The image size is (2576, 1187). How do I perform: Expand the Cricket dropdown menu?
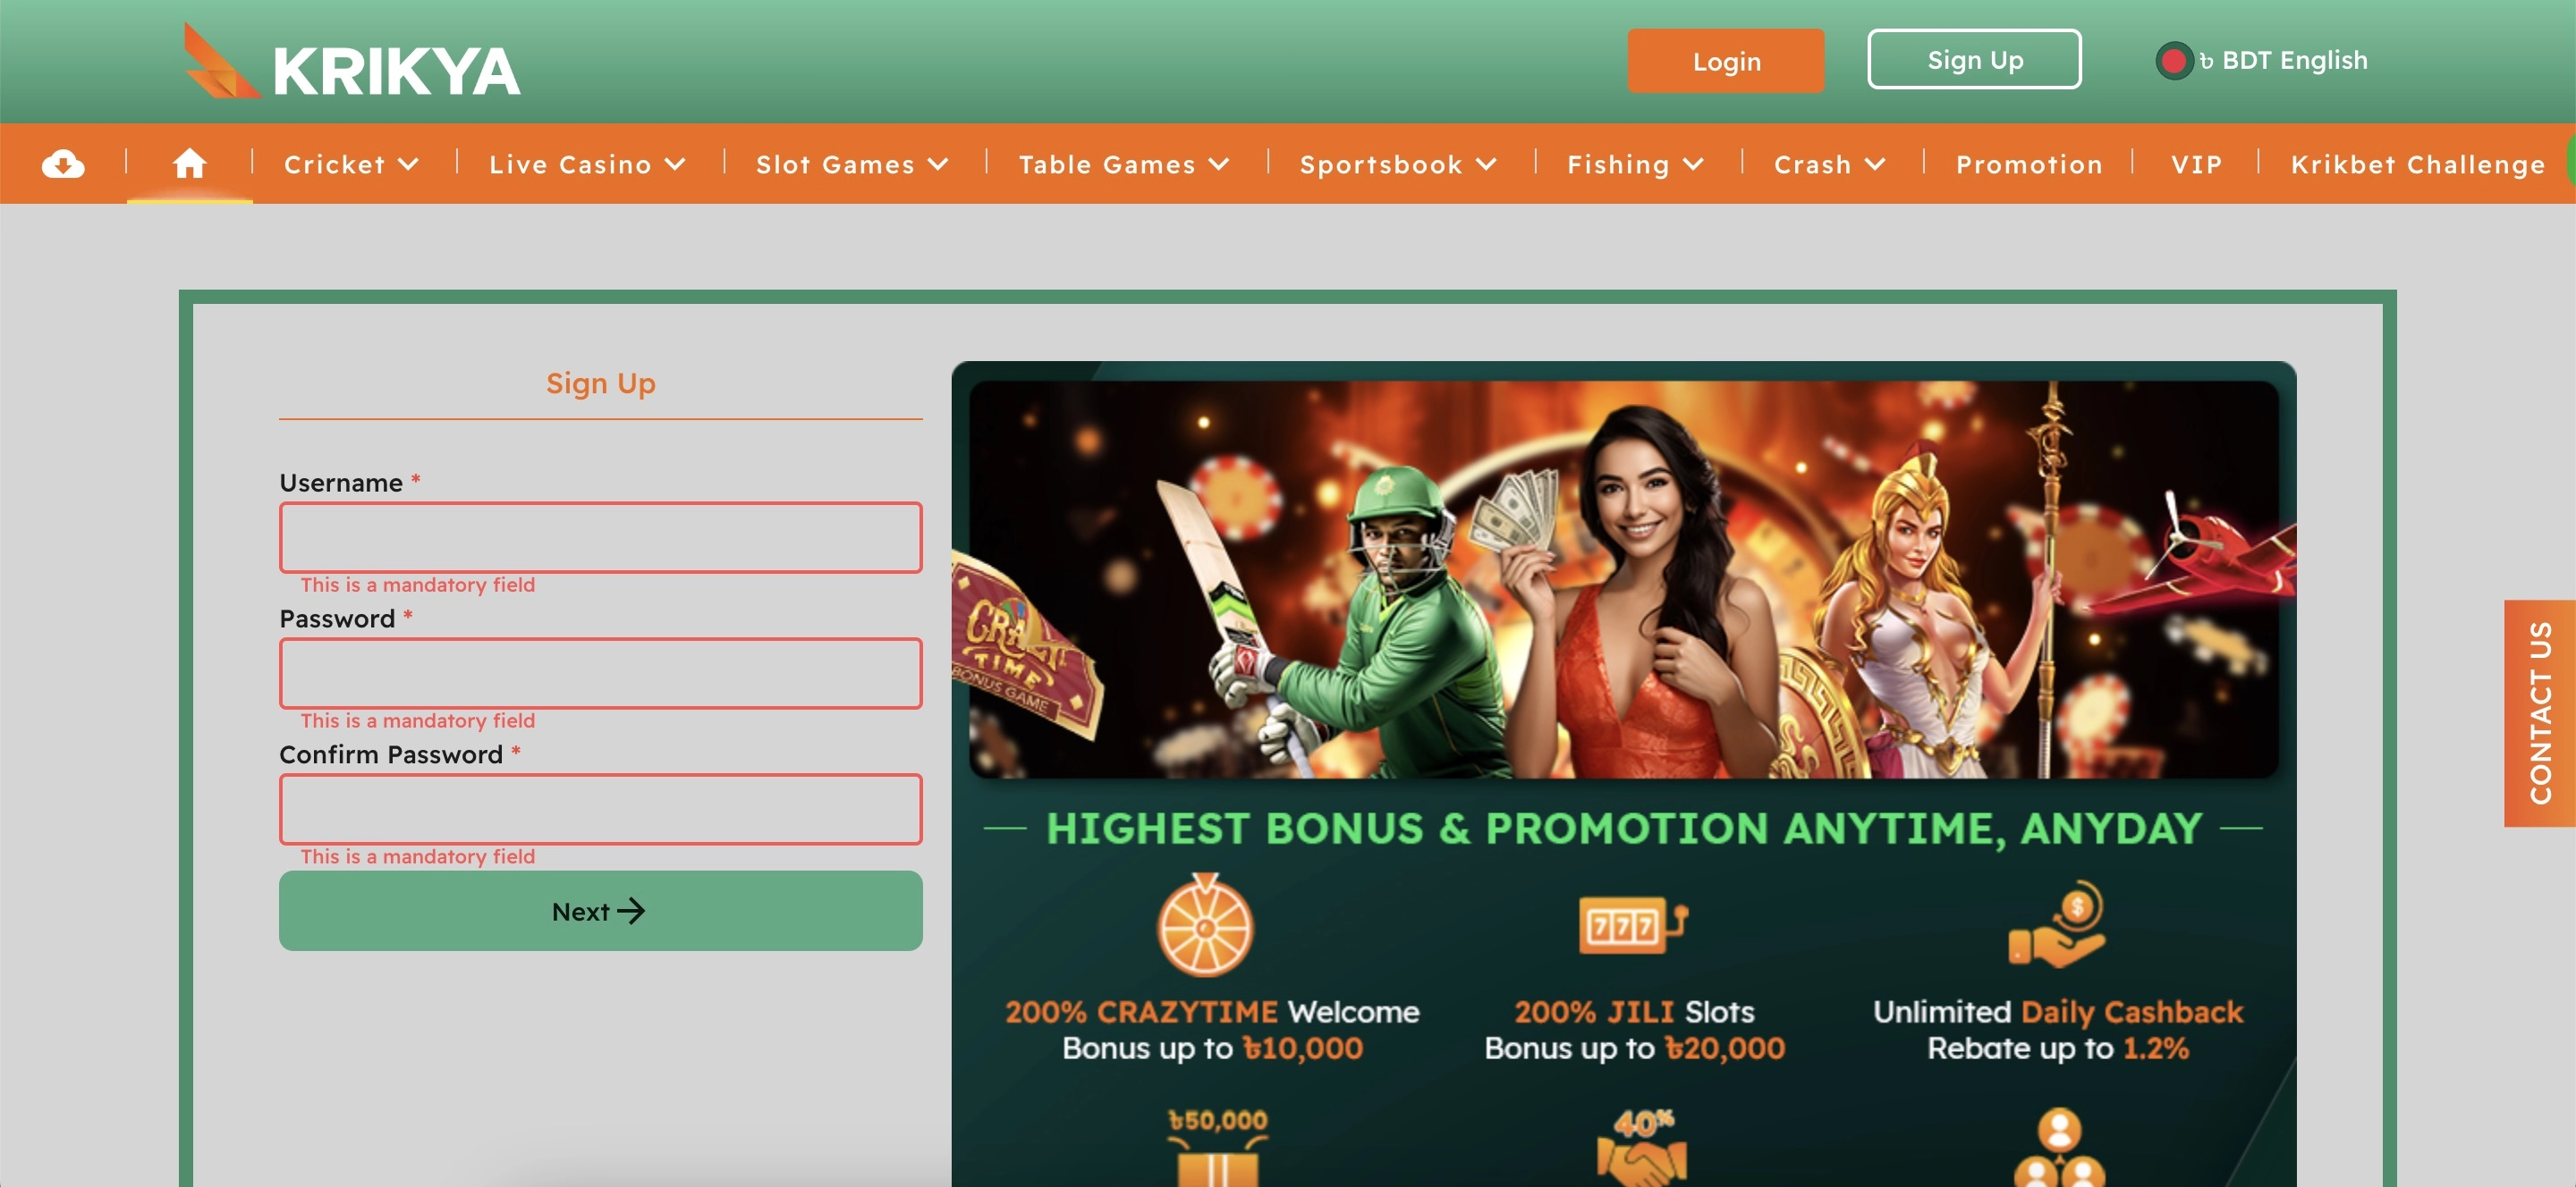(x=351, y=164)
